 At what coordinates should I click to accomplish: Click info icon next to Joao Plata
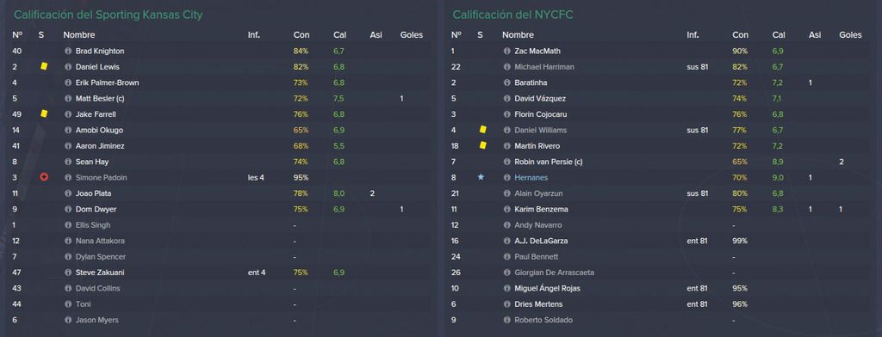[x=68, y=193]
